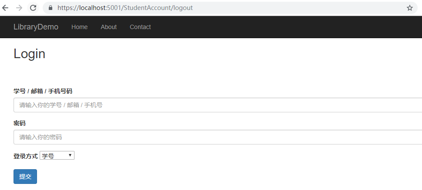This screenshot has width=422, height=190.
Task: Go back to the previous page
Action: (6, 8)
